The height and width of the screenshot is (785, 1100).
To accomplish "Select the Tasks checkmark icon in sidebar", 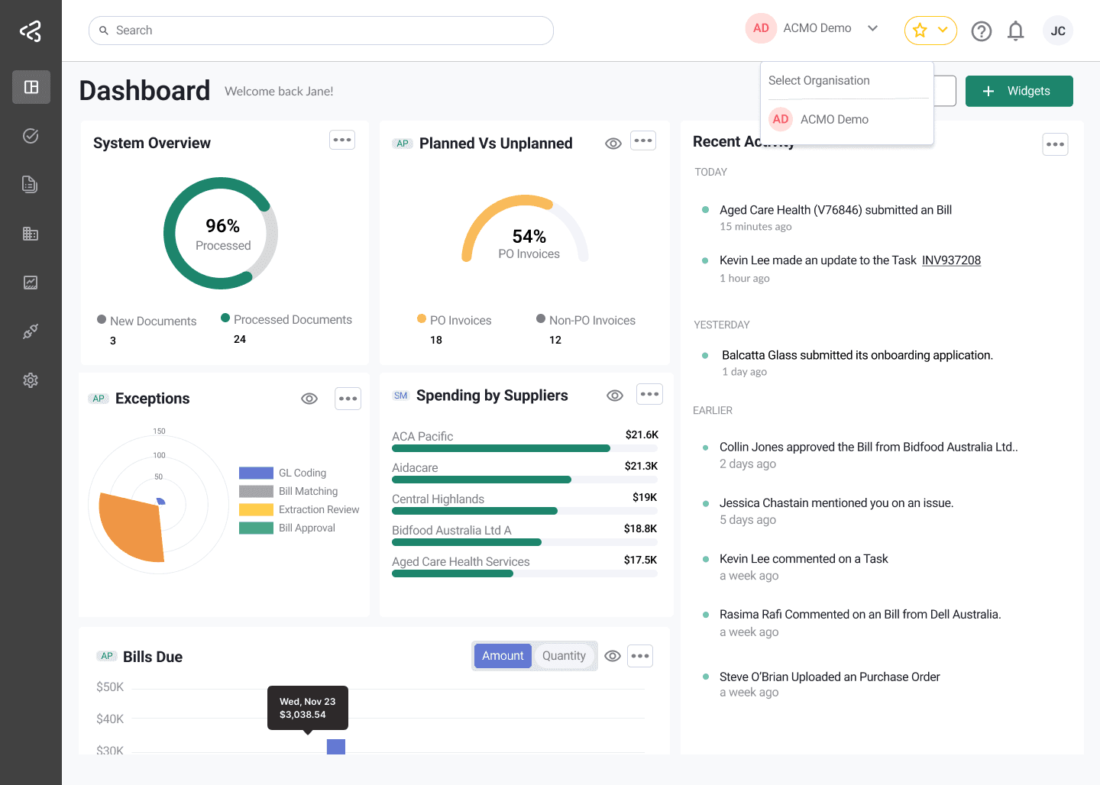I will (x=31, y=135).
